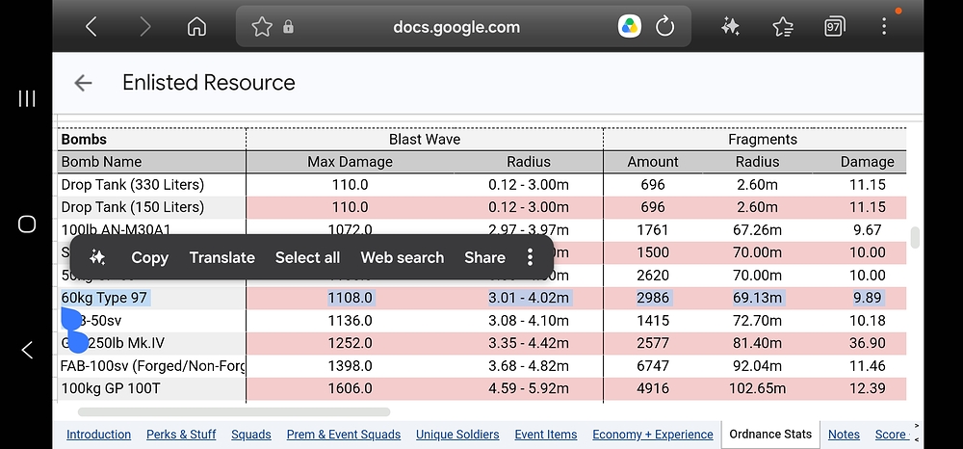Tap the sheet tabs scroll arrows

click(x=917, y=433)
